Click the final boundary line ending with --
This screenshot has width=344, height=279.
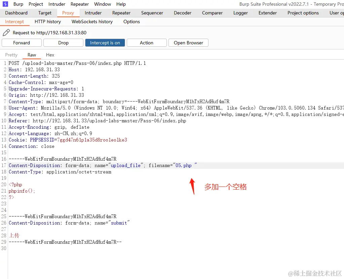[65, 242]
